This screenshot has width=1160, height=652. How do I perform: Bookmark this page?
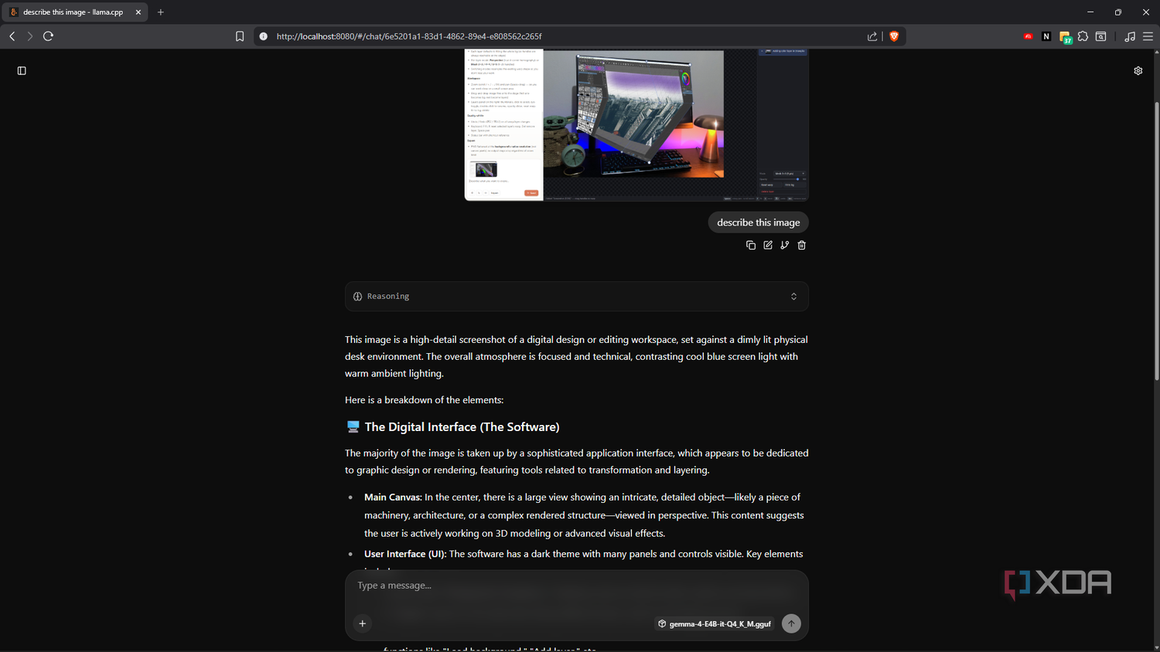[240, 36]
